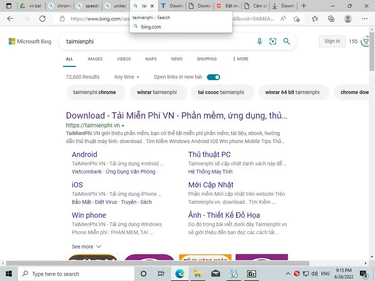Open the MORE search categories menu
Screen dimensions: 375x281
tap(241, 59)
